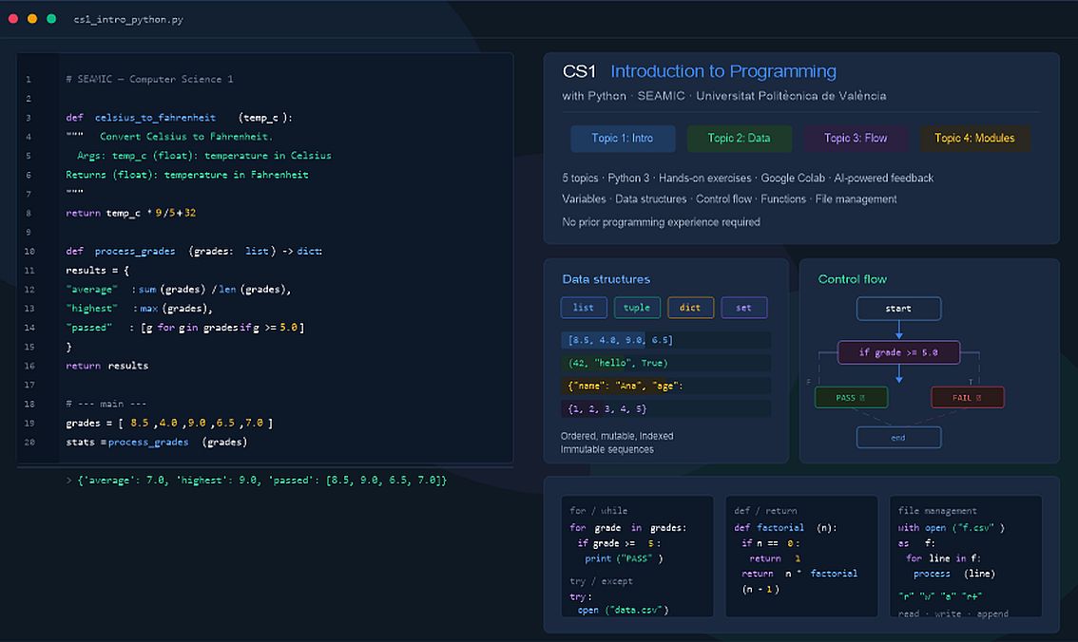Choose the set data structure chip
Screen dimensions: 1078x642
[744, 308]
